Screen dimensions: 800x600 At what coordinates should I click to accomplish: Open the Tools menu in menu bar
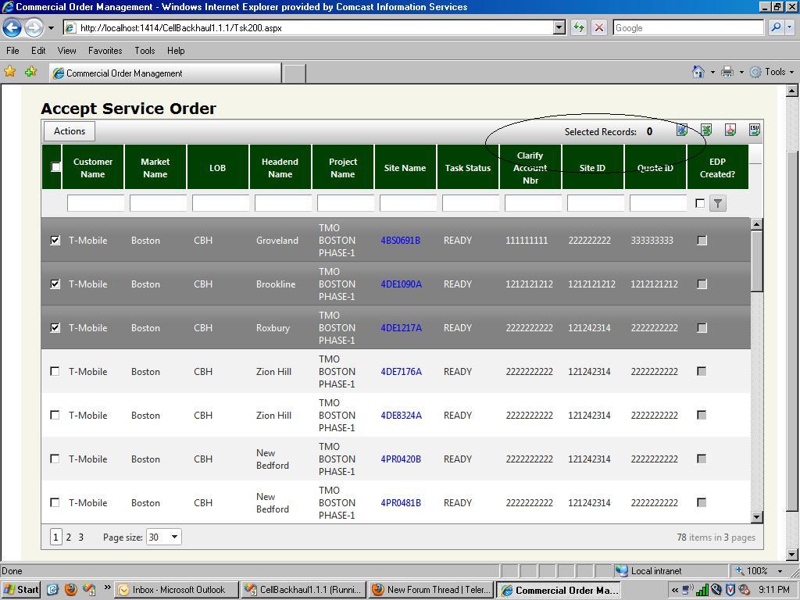click(x=145, y=51)
